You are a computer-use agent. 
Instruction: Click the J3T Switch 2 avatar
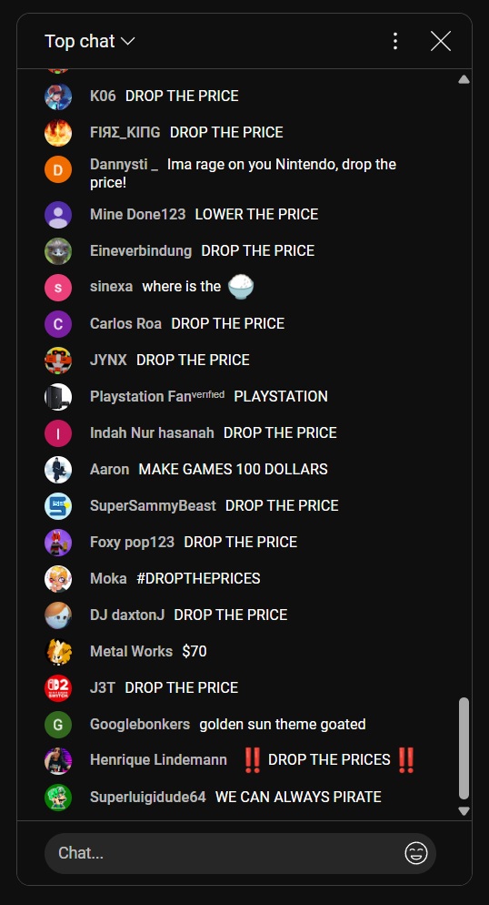58,688
